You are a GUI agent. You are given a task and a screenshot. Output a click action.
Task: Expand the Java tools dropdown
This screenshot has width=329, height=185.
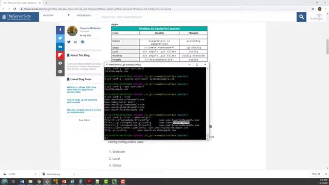[56, 15]
